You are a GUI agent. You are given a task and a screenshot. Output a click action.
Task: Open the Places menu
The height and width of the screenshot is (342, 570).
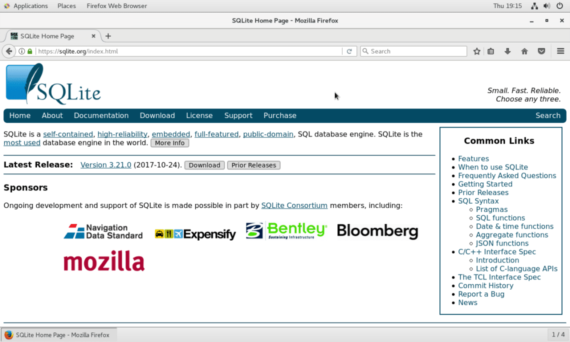click(66, 6)
